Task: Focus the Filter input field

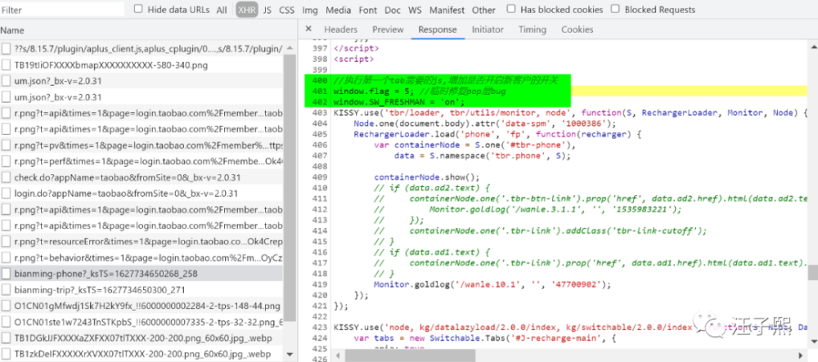Action: tap(62, 10)
